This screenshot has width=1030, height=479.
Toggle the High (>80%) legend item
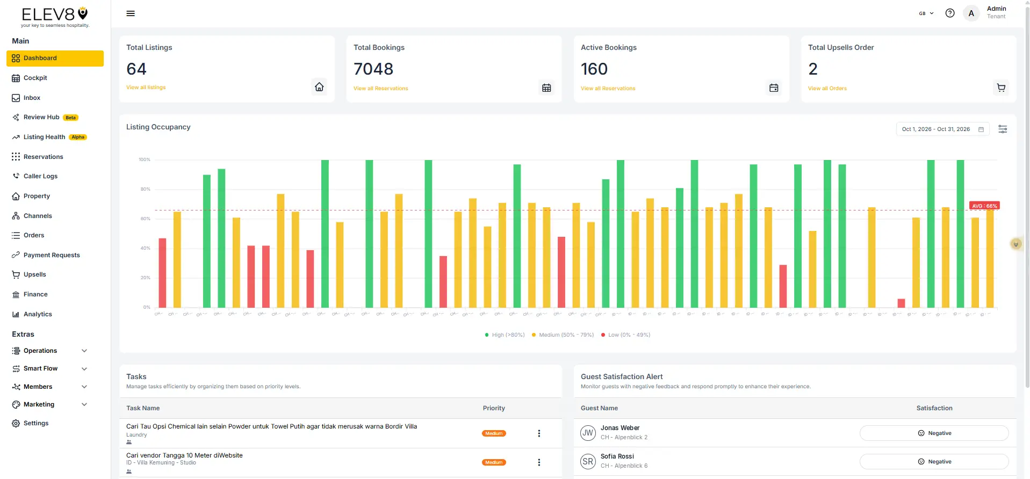pos(505,335)
